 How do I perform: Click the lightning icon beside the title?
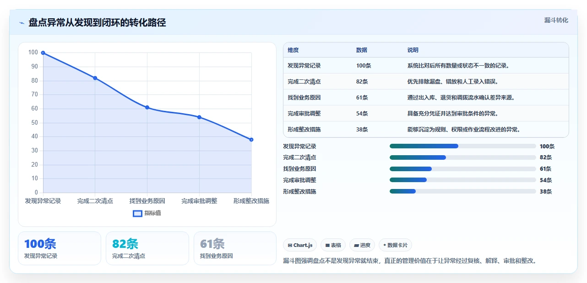[x=22, y=23]
